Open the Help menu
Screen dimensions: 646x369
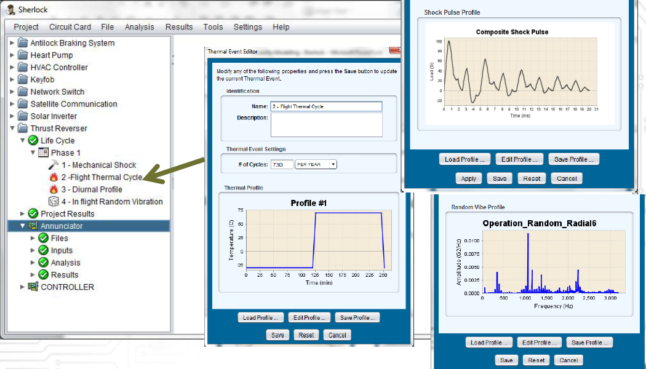[x=281, y=27]
